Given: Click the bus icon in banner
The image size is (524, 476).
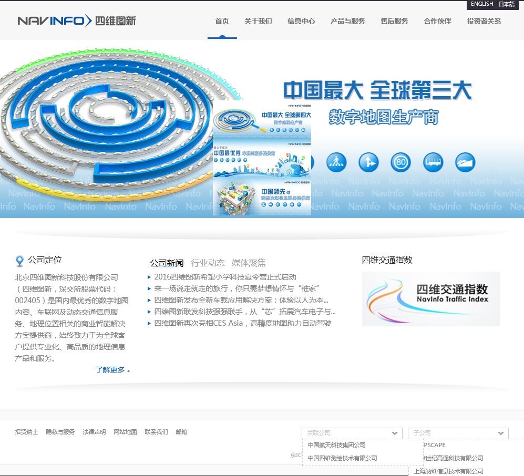Looking at the screenshot, I should [433, 162].
